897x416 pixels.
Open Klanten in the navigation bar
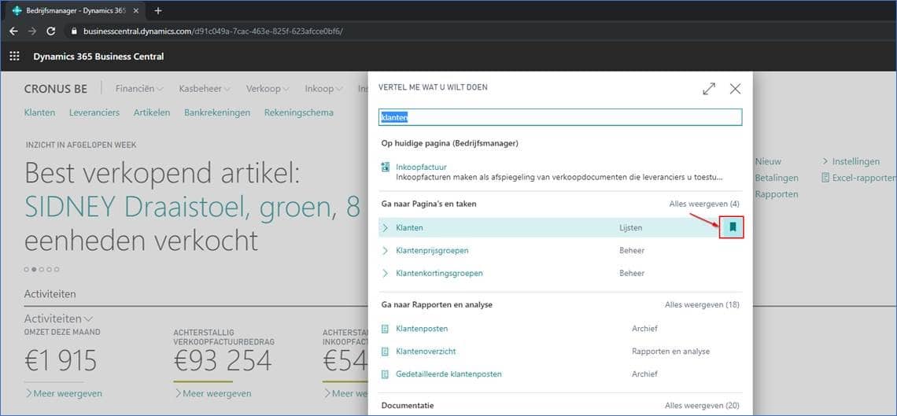39,112
